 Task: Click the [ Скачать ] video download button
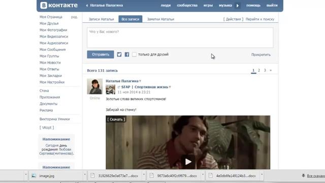[x=116, y=119]
